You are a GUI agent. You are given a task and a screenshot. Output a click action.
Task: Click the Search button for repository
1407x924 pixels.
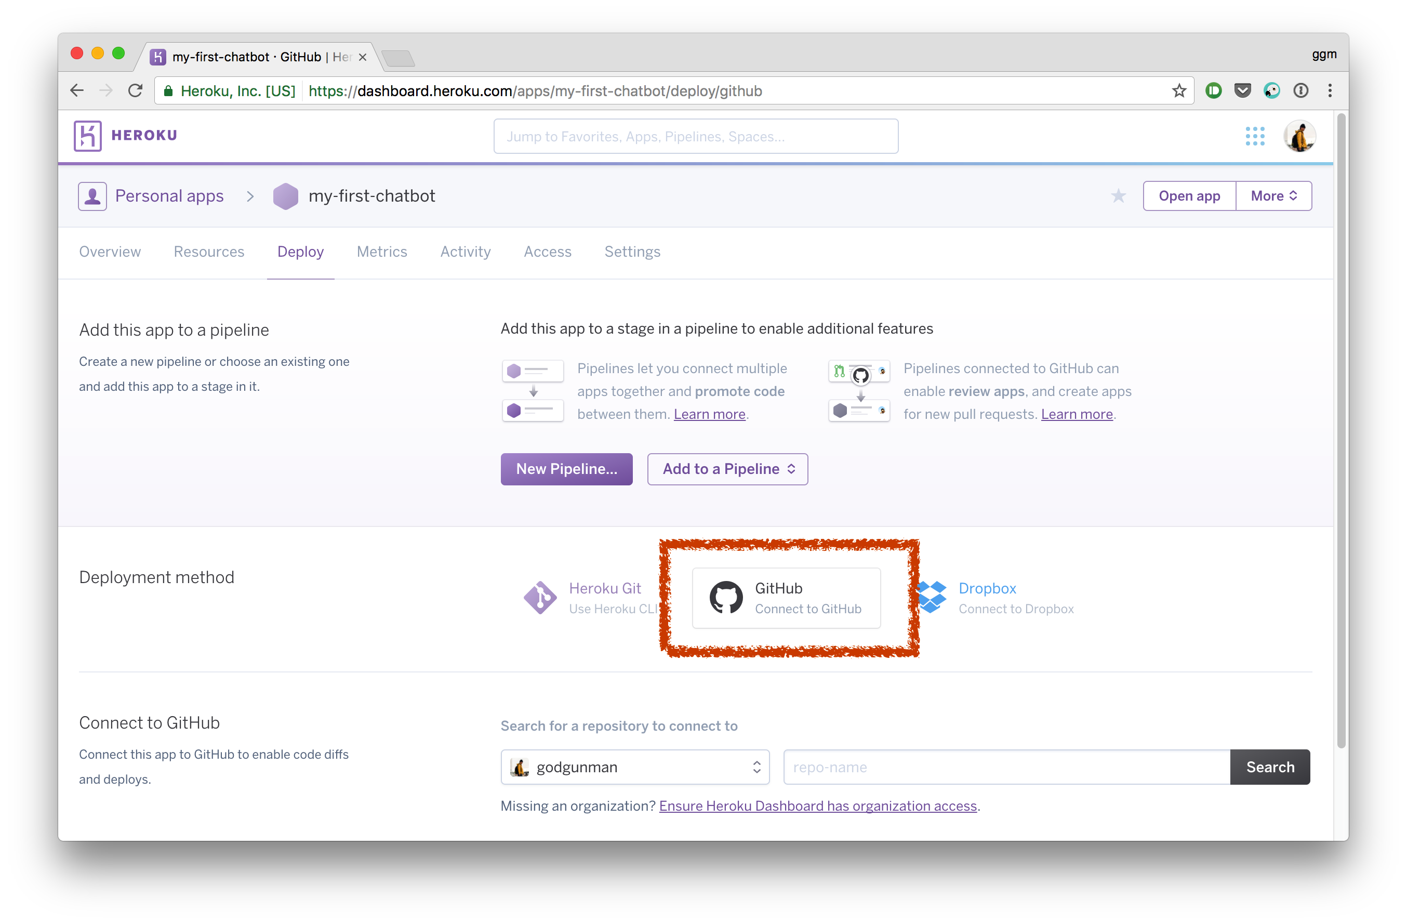pos(1271,767)
